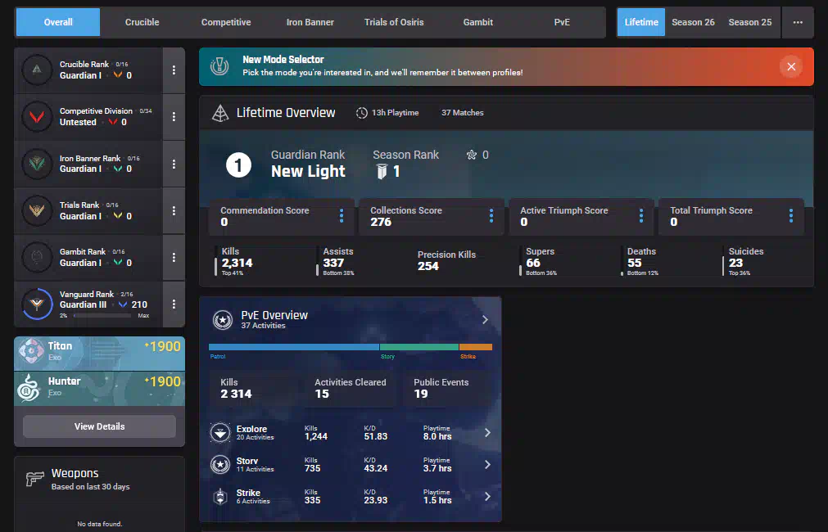Expand the Story row chevron
This screenshot has width=828, height=532.
click(x=487, y=464)
